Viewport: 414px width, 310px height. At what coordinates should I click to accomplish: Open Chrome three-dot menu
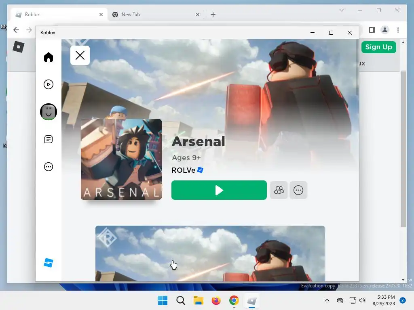click(398, 30)
